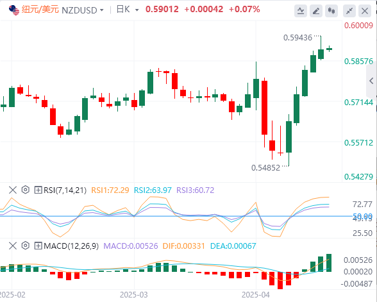This screenshot has height=302, width=377.
Task: Click the RSI3:60.72 value
Action: tap(195, 190)
